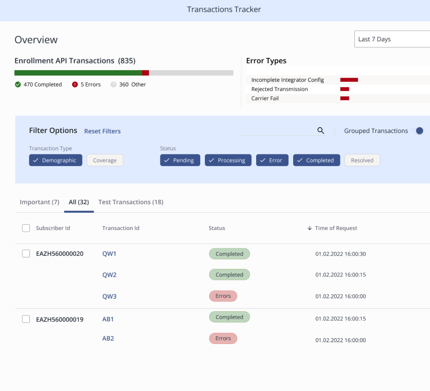Click the Enrollment transactions progress bar
Screen dimensions: 430x391
(124, 73)
